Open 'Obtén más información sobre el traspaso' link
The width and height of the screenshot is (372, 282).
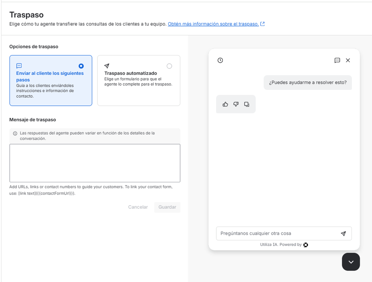coord(213,24)
